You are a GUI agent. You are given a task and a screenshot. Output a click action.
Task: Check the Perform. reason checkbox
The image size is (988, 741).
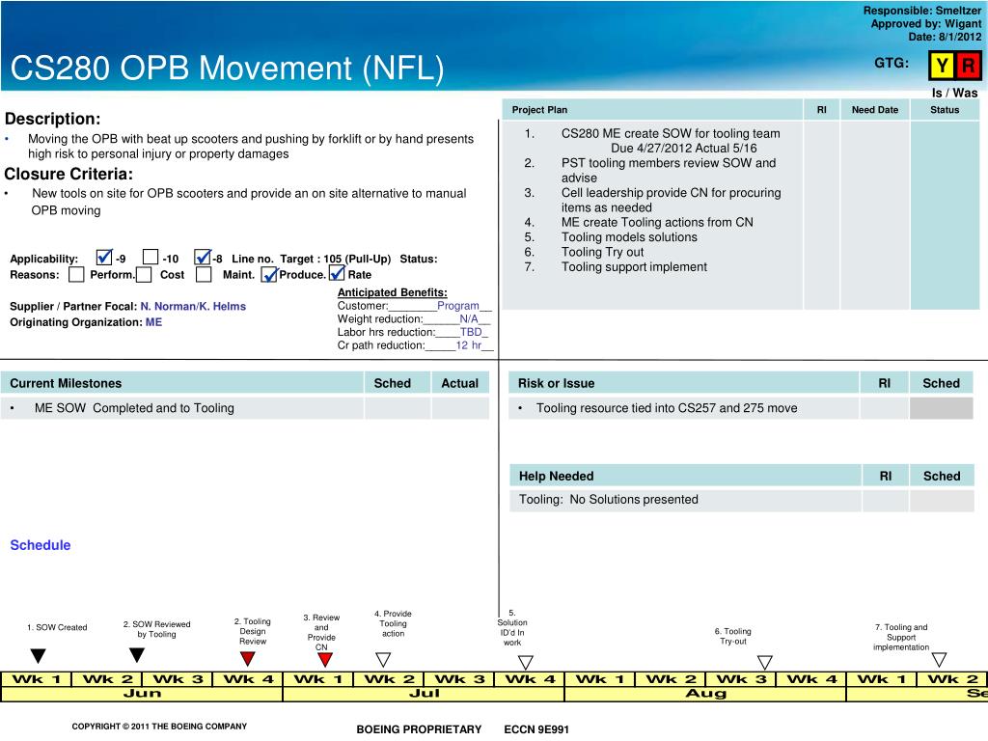pos(76,275)
